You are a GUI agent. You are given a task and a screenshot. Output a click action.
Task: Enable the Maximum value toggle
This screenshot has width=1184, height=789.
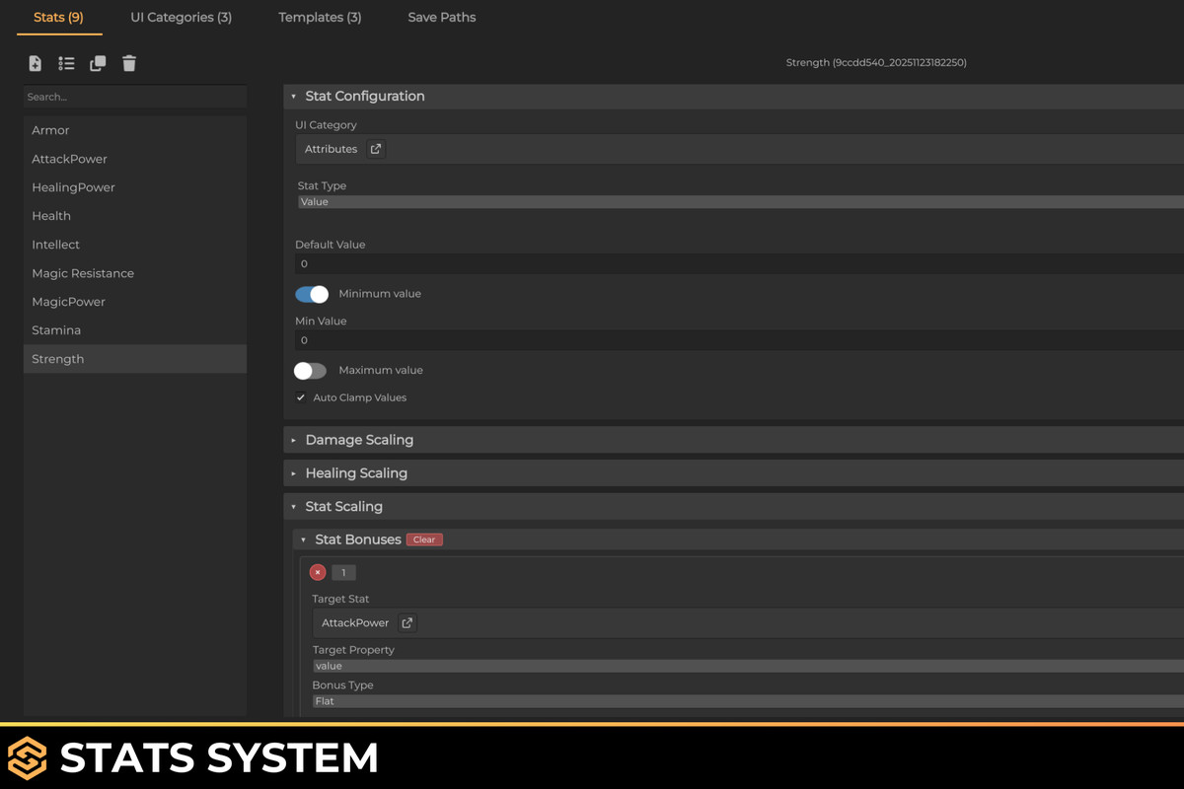click(309, 370)
